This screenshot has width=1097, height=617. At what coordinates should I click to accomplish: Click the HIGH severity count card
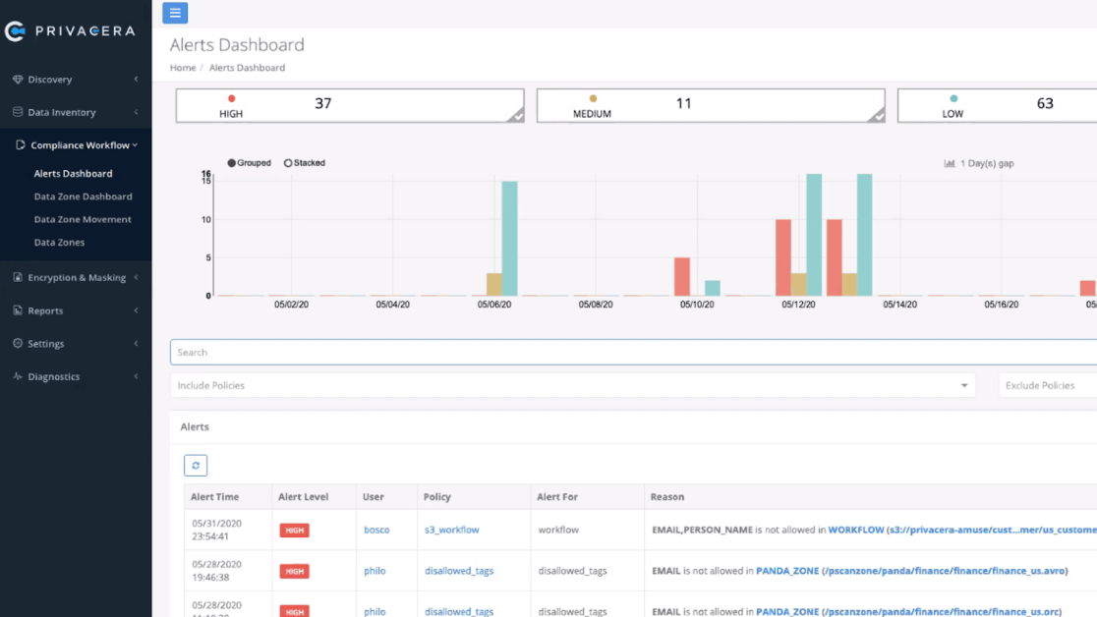[350, 105]
